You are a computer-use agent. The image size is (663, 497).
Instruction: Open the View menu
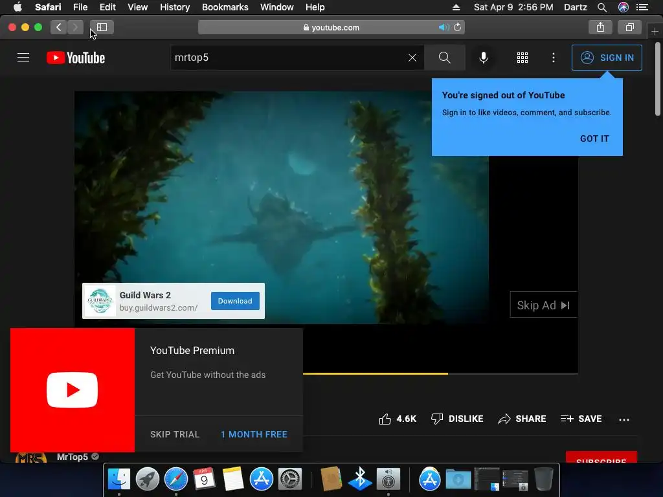pyautogui.click(x=138, y=7)
